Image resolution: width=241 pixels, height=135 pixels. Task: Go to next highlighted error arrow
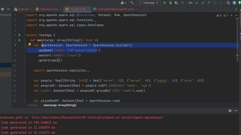[236, 15]
